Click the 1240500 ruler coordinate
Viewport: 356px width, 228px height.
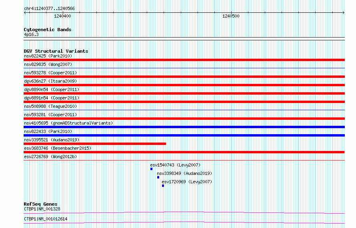tap(231, 16)
